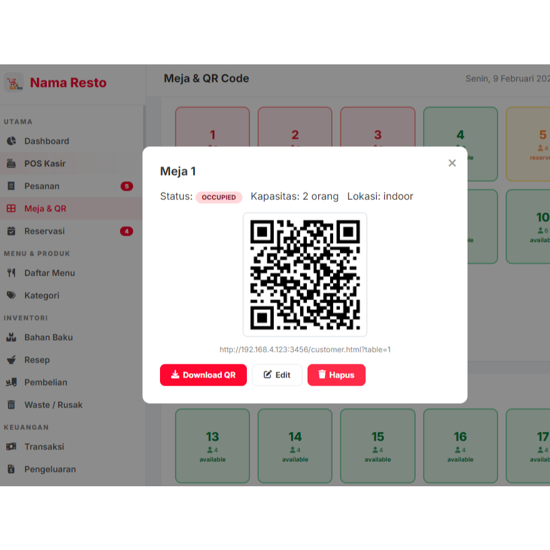
Task: Click the Transaksi money icon
Action: pos(11,446)
